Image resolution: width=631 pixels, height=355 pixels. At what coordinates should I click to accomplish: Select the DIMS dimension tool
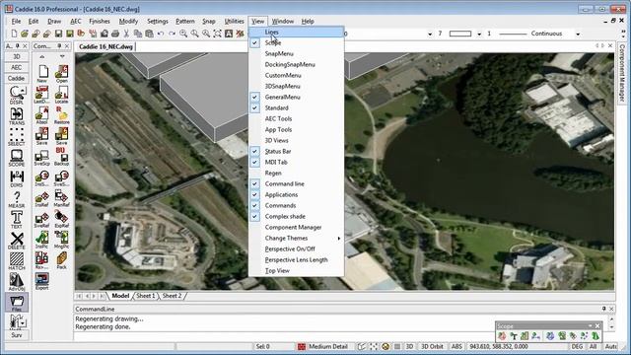(17, 178)
